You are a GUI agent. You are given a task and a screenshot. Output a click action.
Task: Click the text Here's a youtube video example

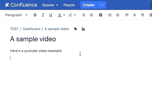click(36, 51)
